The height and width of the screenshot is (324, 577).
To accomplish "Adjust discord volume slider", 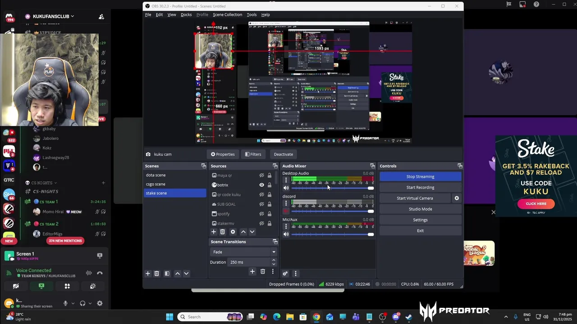I will (333, 211).
